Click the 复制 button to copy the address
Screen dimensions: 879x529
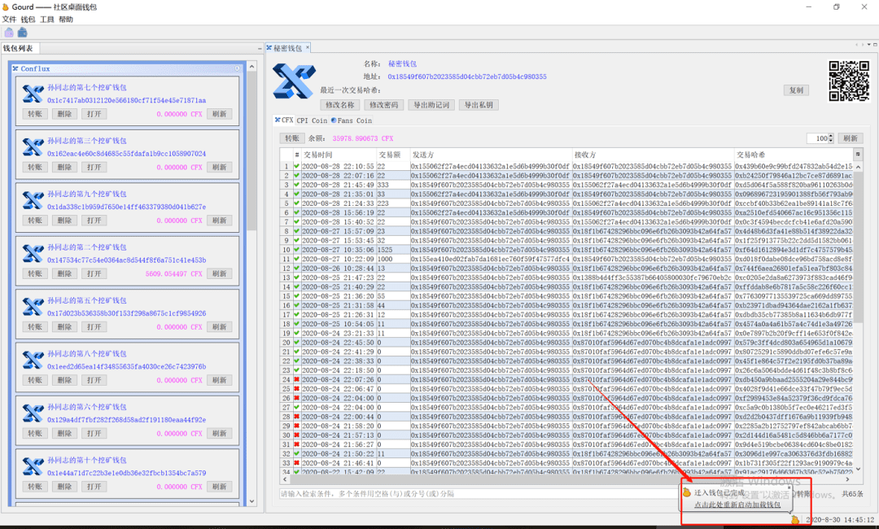point(796,90)
